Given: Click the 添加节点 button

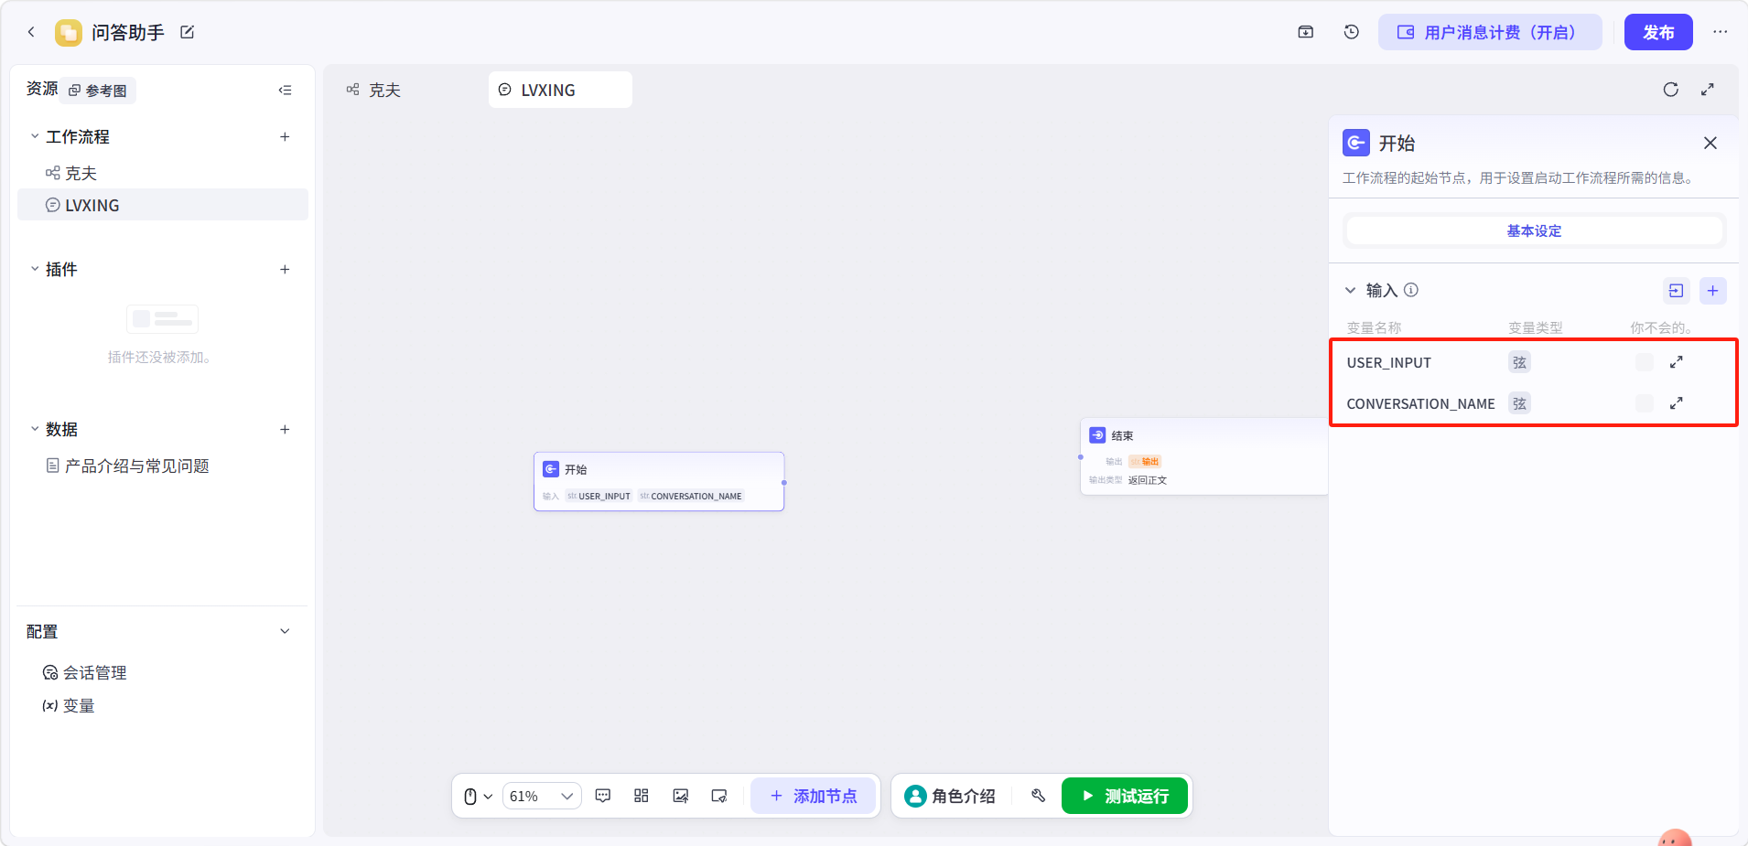Looking at the screenshot, I should [813, 796].
